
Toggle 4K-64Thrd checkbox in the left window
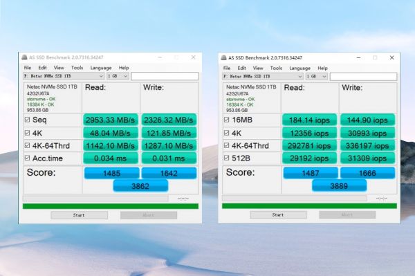(x=27, y=145)
